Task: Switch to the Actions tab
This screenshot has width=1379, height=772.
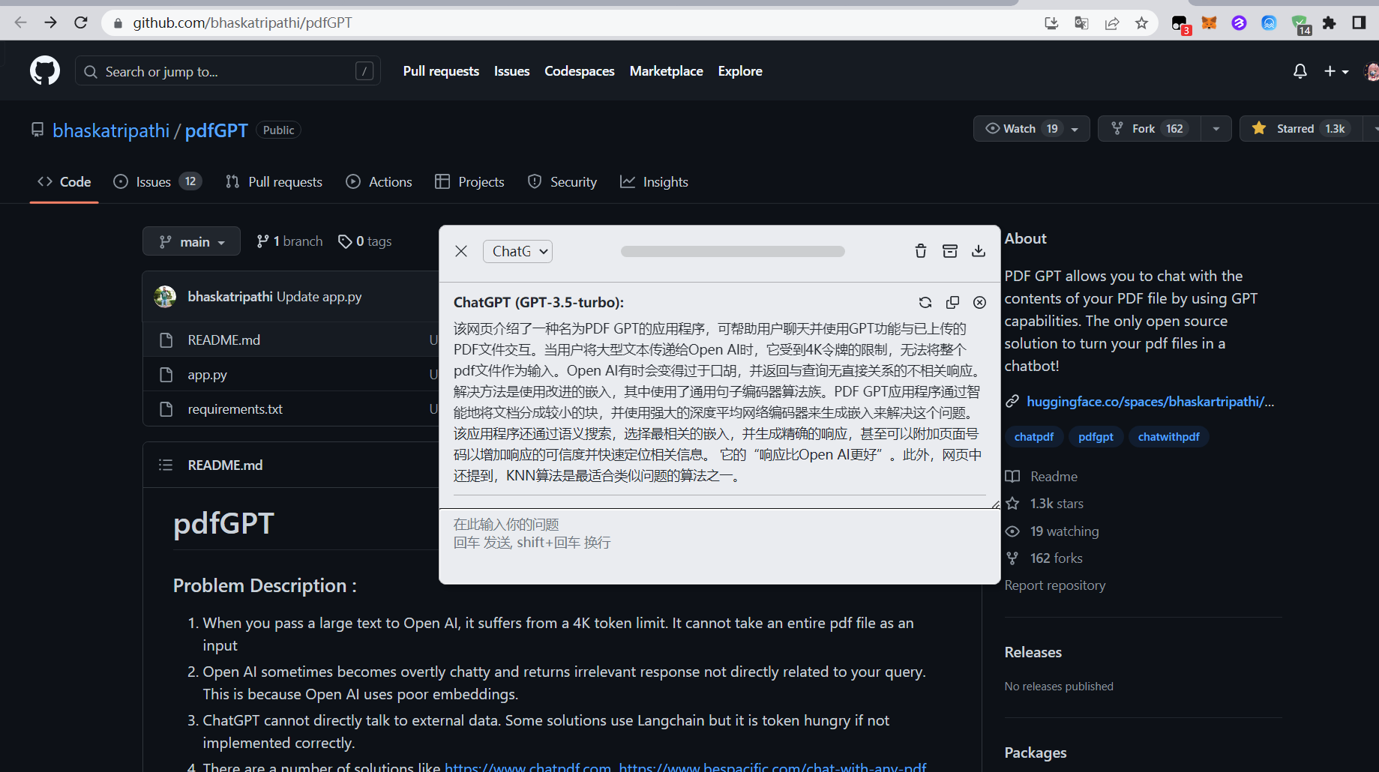Action: pos(379,182)
